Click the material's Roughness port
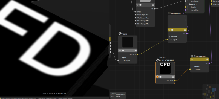Viewport: 219px width, 99px height. (185, 1)
